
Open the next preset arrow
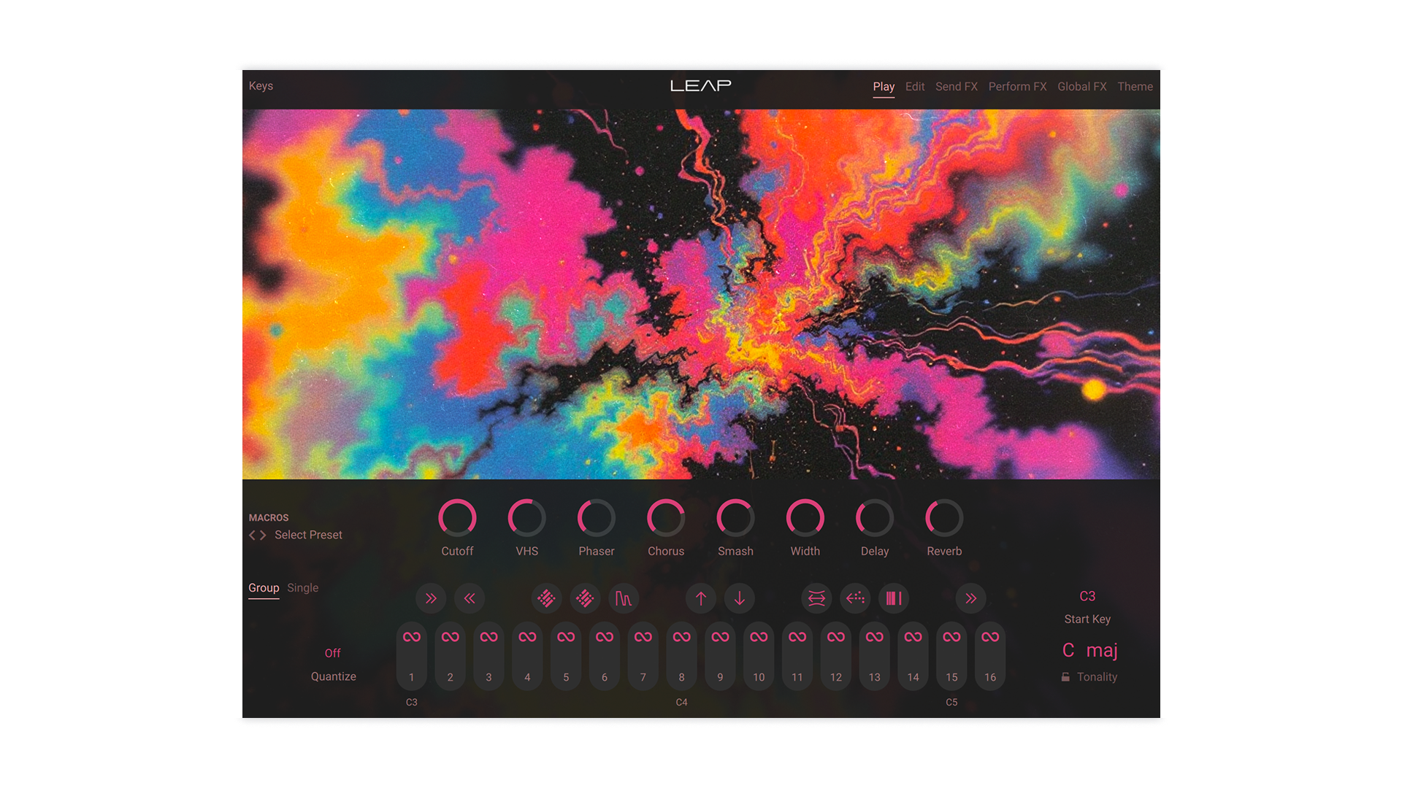(x=264, y=535)
